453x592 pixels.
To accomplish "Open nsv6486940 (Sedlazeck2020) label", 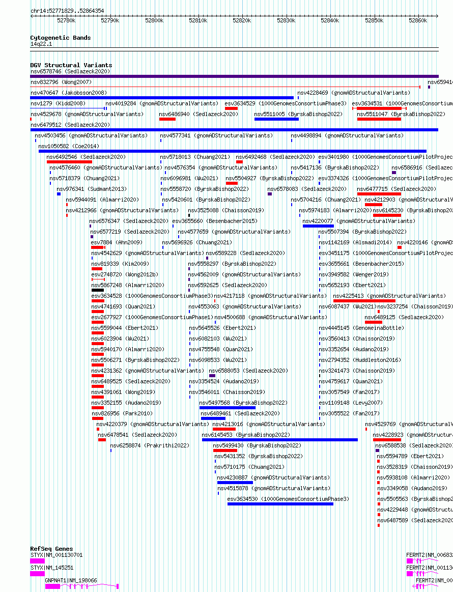I will click(199, 114).
